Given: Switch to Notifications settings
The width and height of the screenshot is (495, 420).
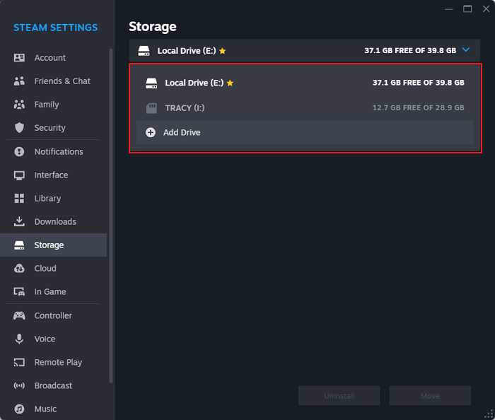Looking at the screenshot, I should 53,152.
